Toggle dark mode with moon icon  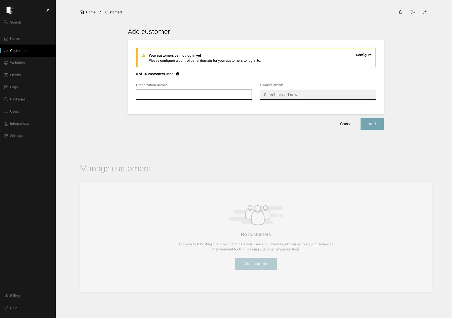tap(412, 12)
